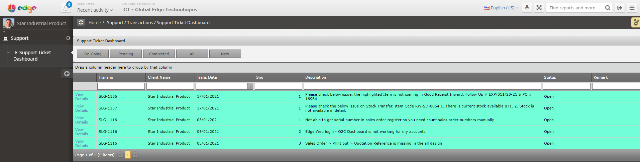Sort by Remark column header
The image size is (640, 162).
[616, 77]
